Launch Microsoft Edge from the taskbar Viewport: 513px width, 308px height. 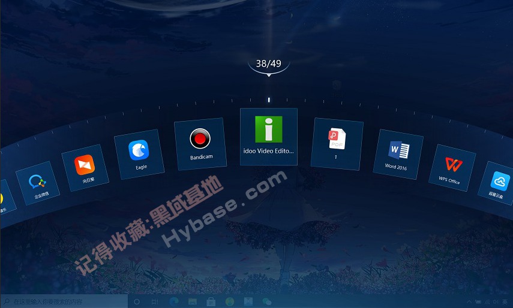pos(174,302)
